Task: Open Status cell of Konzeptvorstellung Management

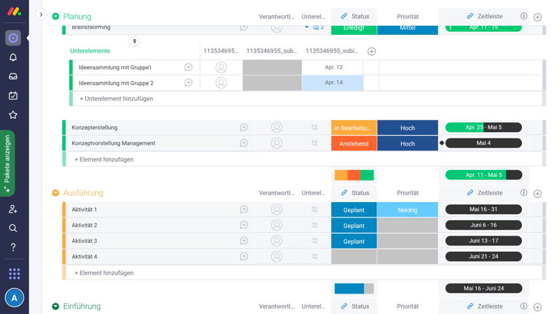Action: pos(354,143)
